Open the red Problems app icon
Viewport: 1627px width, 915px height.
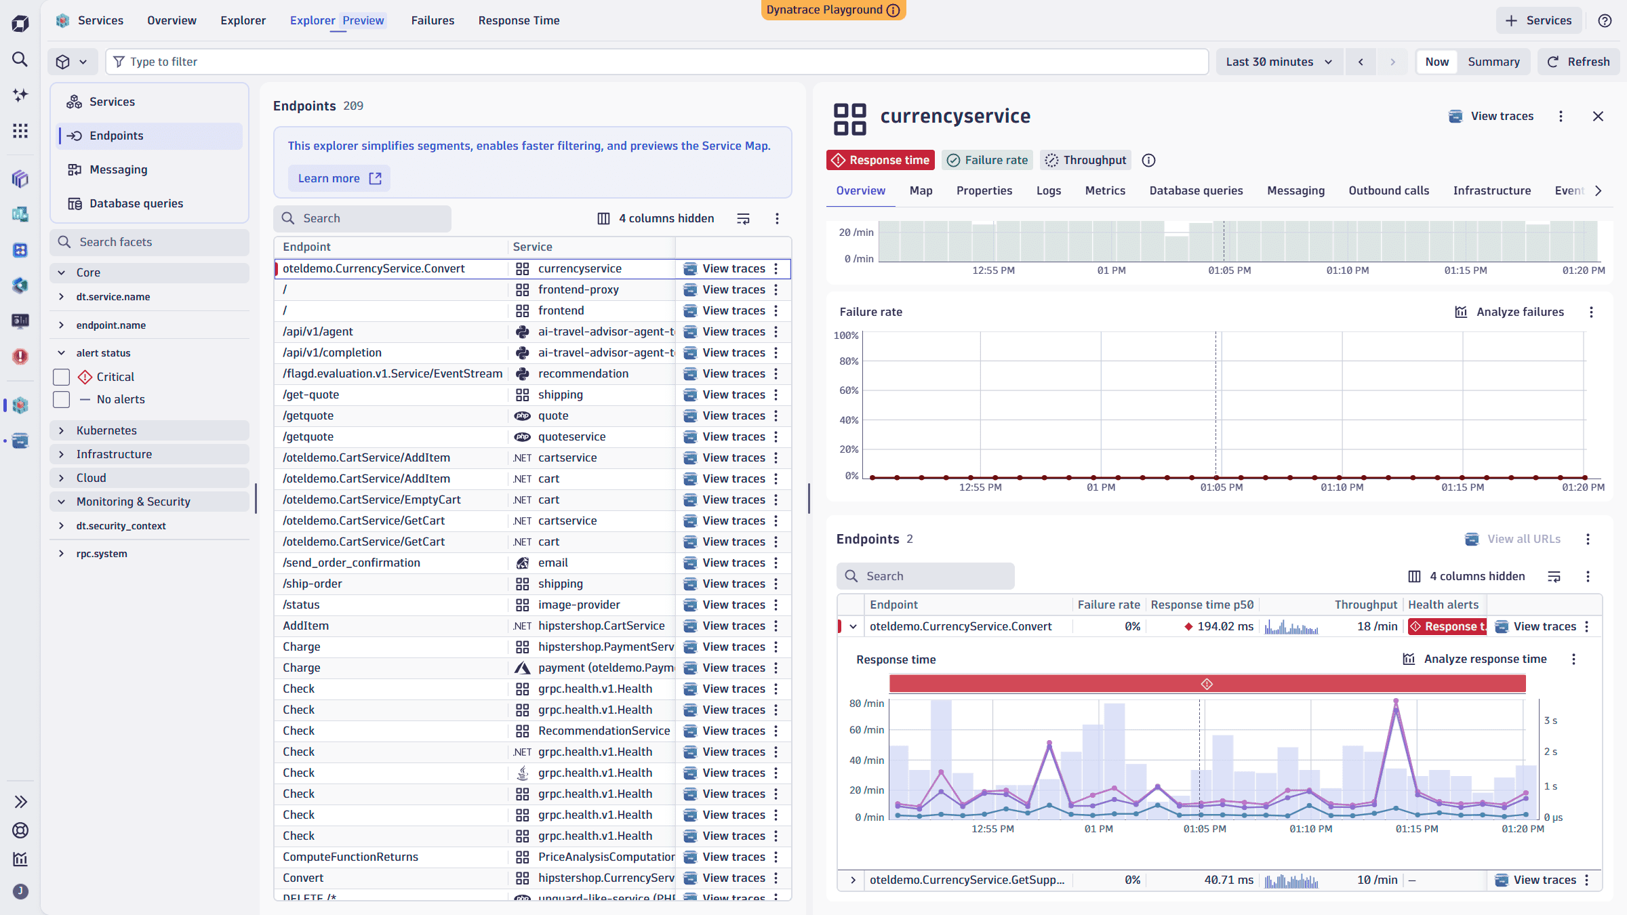[20, 357]
